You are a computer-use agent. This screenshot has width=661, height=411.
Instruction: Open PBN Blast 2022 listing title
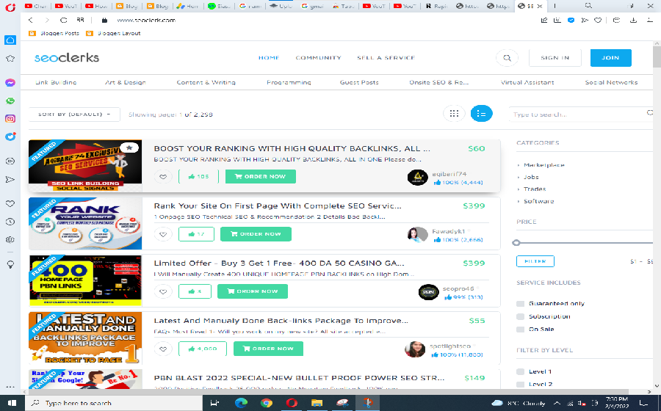300,378
